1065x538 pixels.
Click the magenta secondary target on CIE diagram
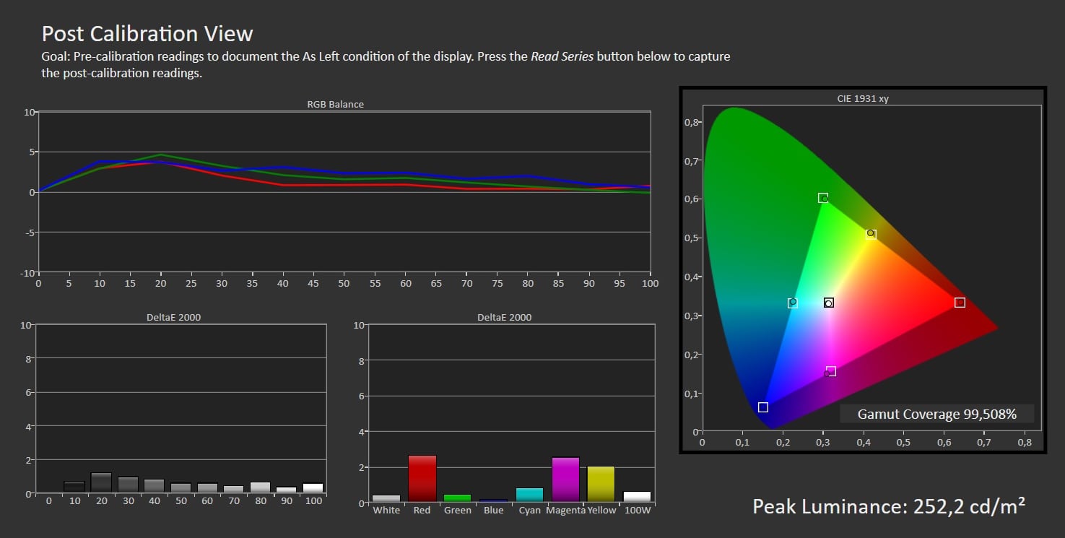(831, 371)
